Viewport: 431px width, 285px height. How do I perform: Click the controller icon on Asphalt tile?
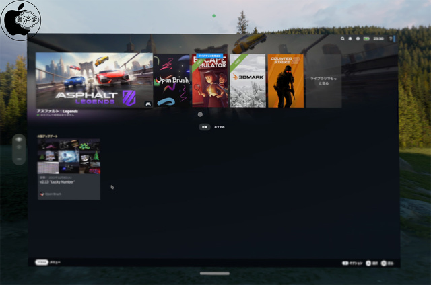pyautogui.click(x=148, y=104)
